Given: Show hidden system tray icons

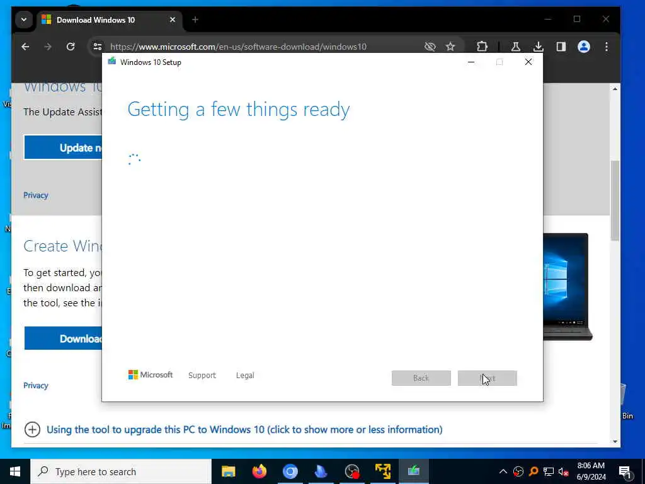Looking at the screenshot, I should [x=503, y=471].
